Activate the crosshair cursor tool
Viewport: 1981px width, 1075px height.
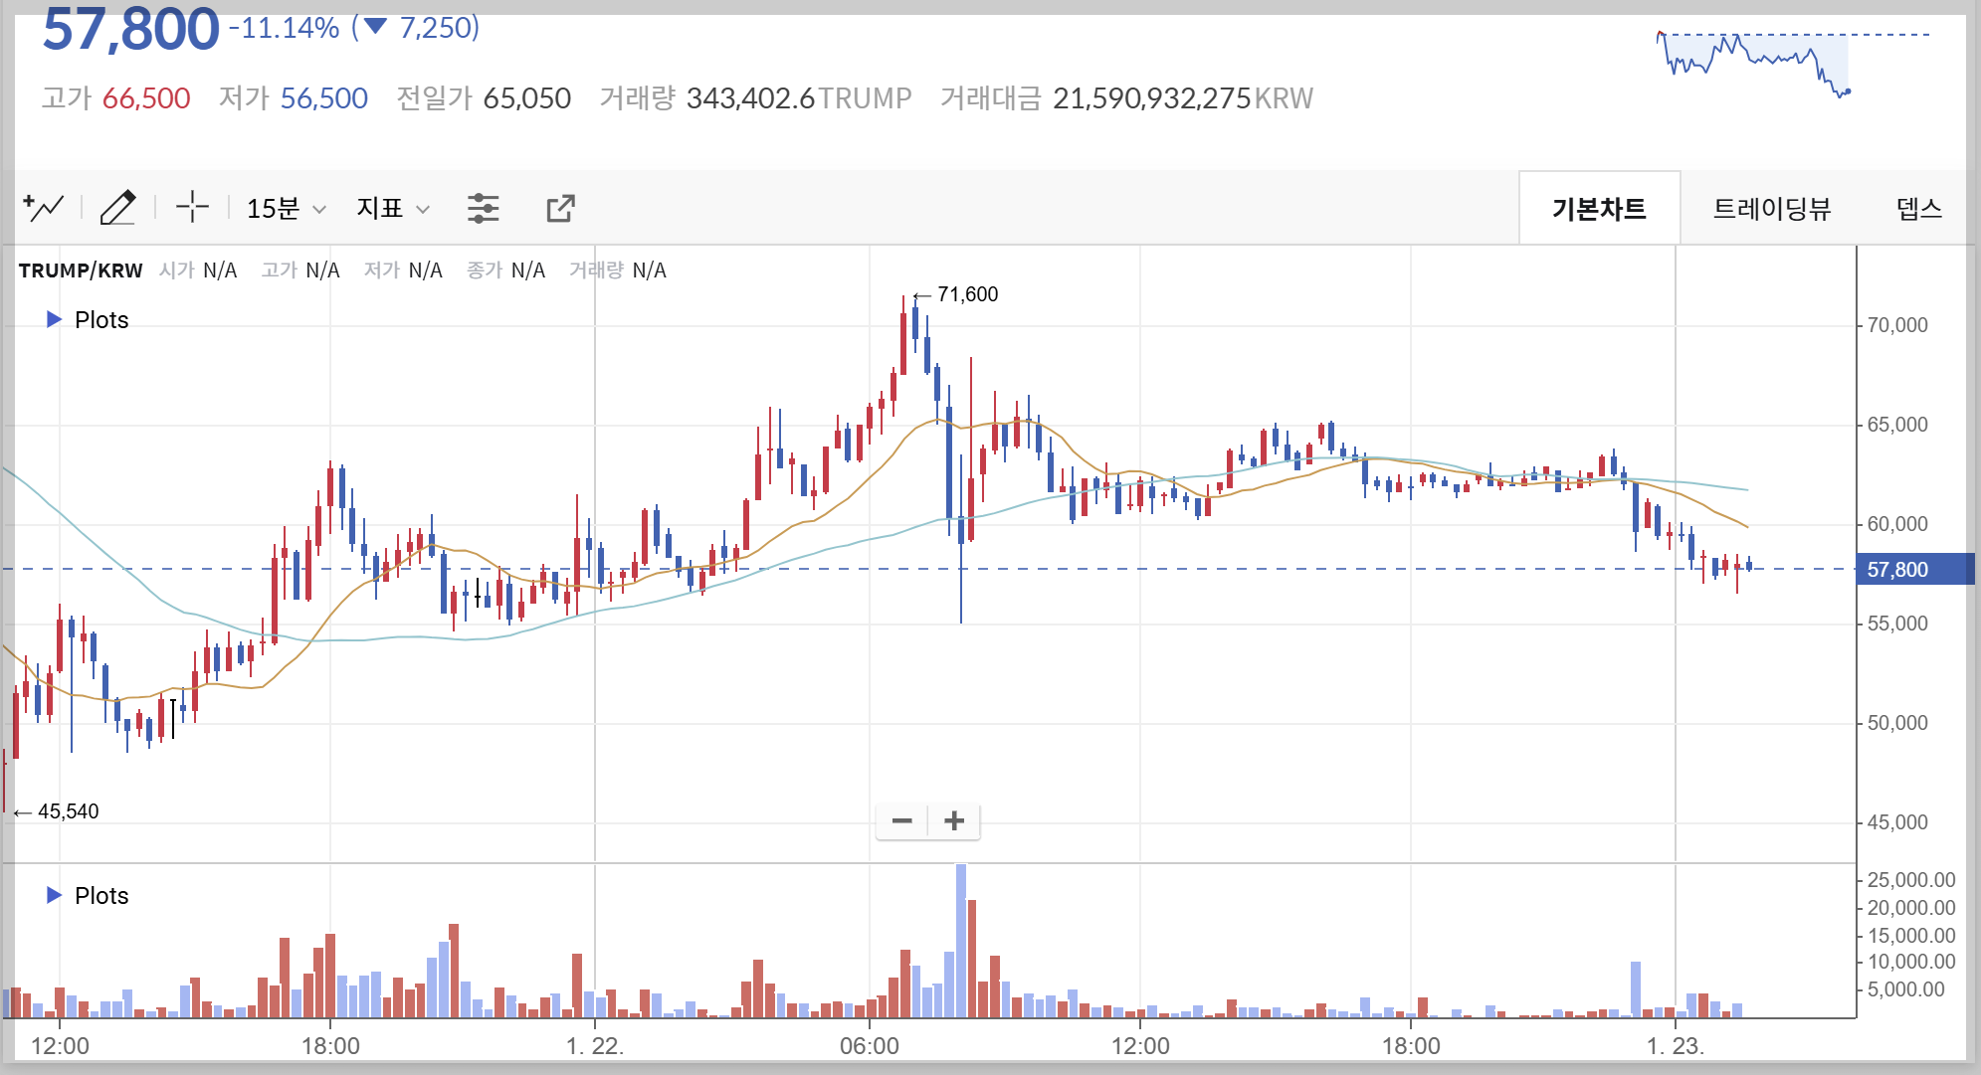(x=192, y=208)
